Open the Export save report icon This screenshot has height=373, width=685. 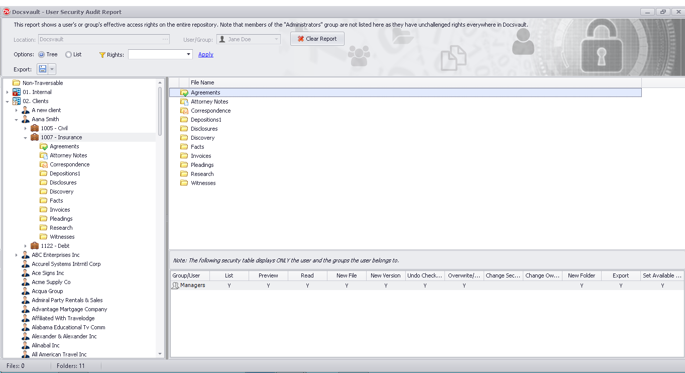(42, 69)
